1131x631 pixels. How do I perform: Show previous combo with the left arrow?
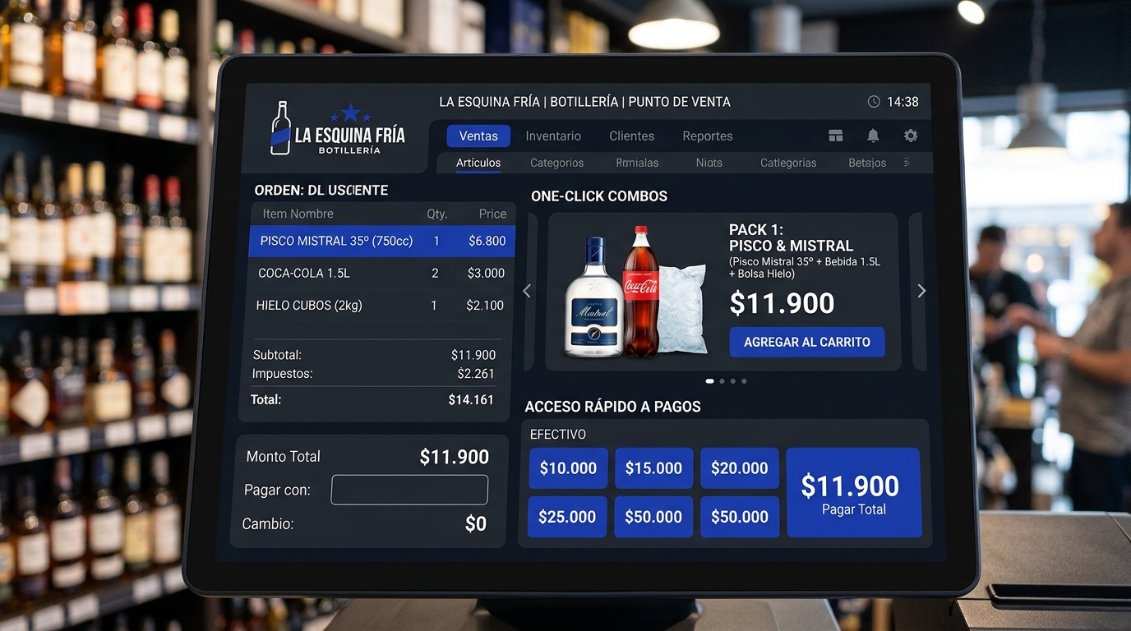click(527, 291)
